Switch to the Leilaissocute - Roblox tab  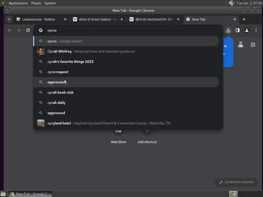pos(39,19)
